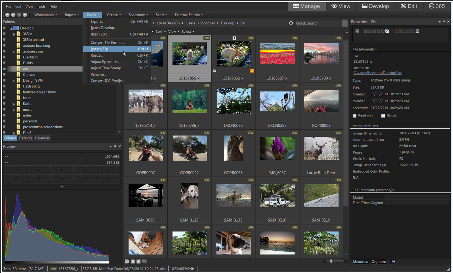Screen dimensions: 453x273
Task: Click the zoom-in plus icon for thumbnails
Action: (x=346, y=261)
